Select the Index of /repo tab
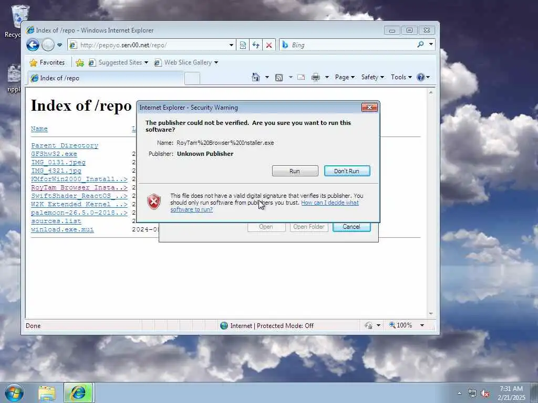Viewport: 538px width, 403px height. (106, 78)
